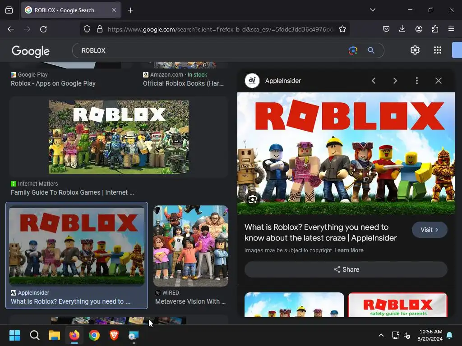The height and width of the screenshot is (346, 462).
Task: Open Firefox View icon in tab strip
Action: point(9,10)
